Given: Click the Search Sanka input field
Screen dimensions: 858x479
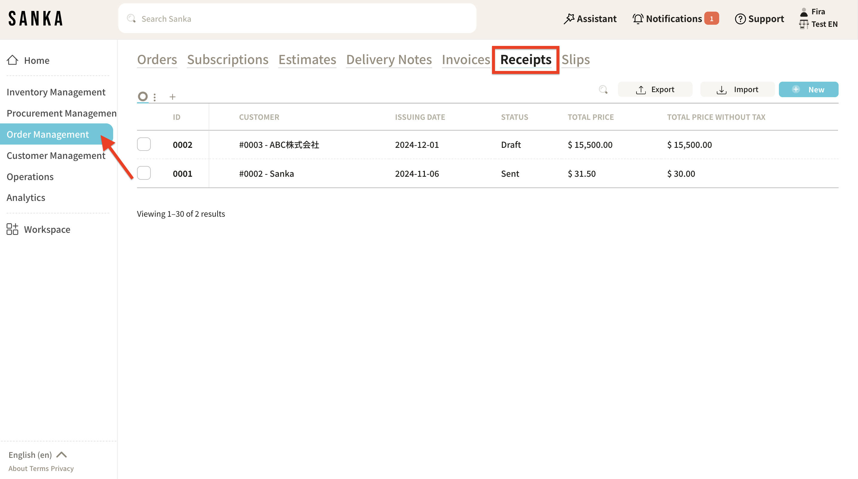Looking at the screenshot, I should (x=297, y=18).
